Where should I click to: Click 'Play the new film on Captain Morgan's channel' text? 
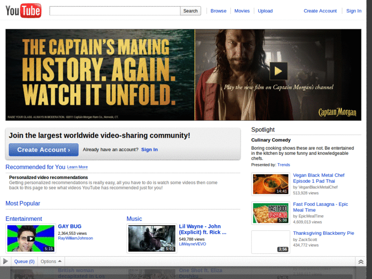click(279, 87)
